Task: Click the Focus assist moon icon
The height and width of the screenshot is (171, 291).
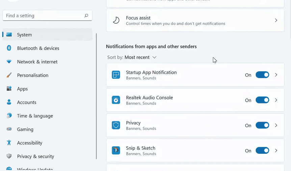Action: [116, 20]
